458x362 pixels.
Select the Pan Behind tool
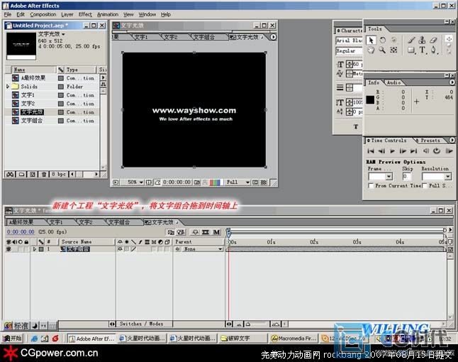coord(393,50)
